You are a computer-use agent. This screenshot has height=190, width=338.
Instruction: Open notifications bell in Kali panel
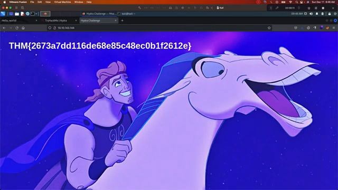click(317, 14)
